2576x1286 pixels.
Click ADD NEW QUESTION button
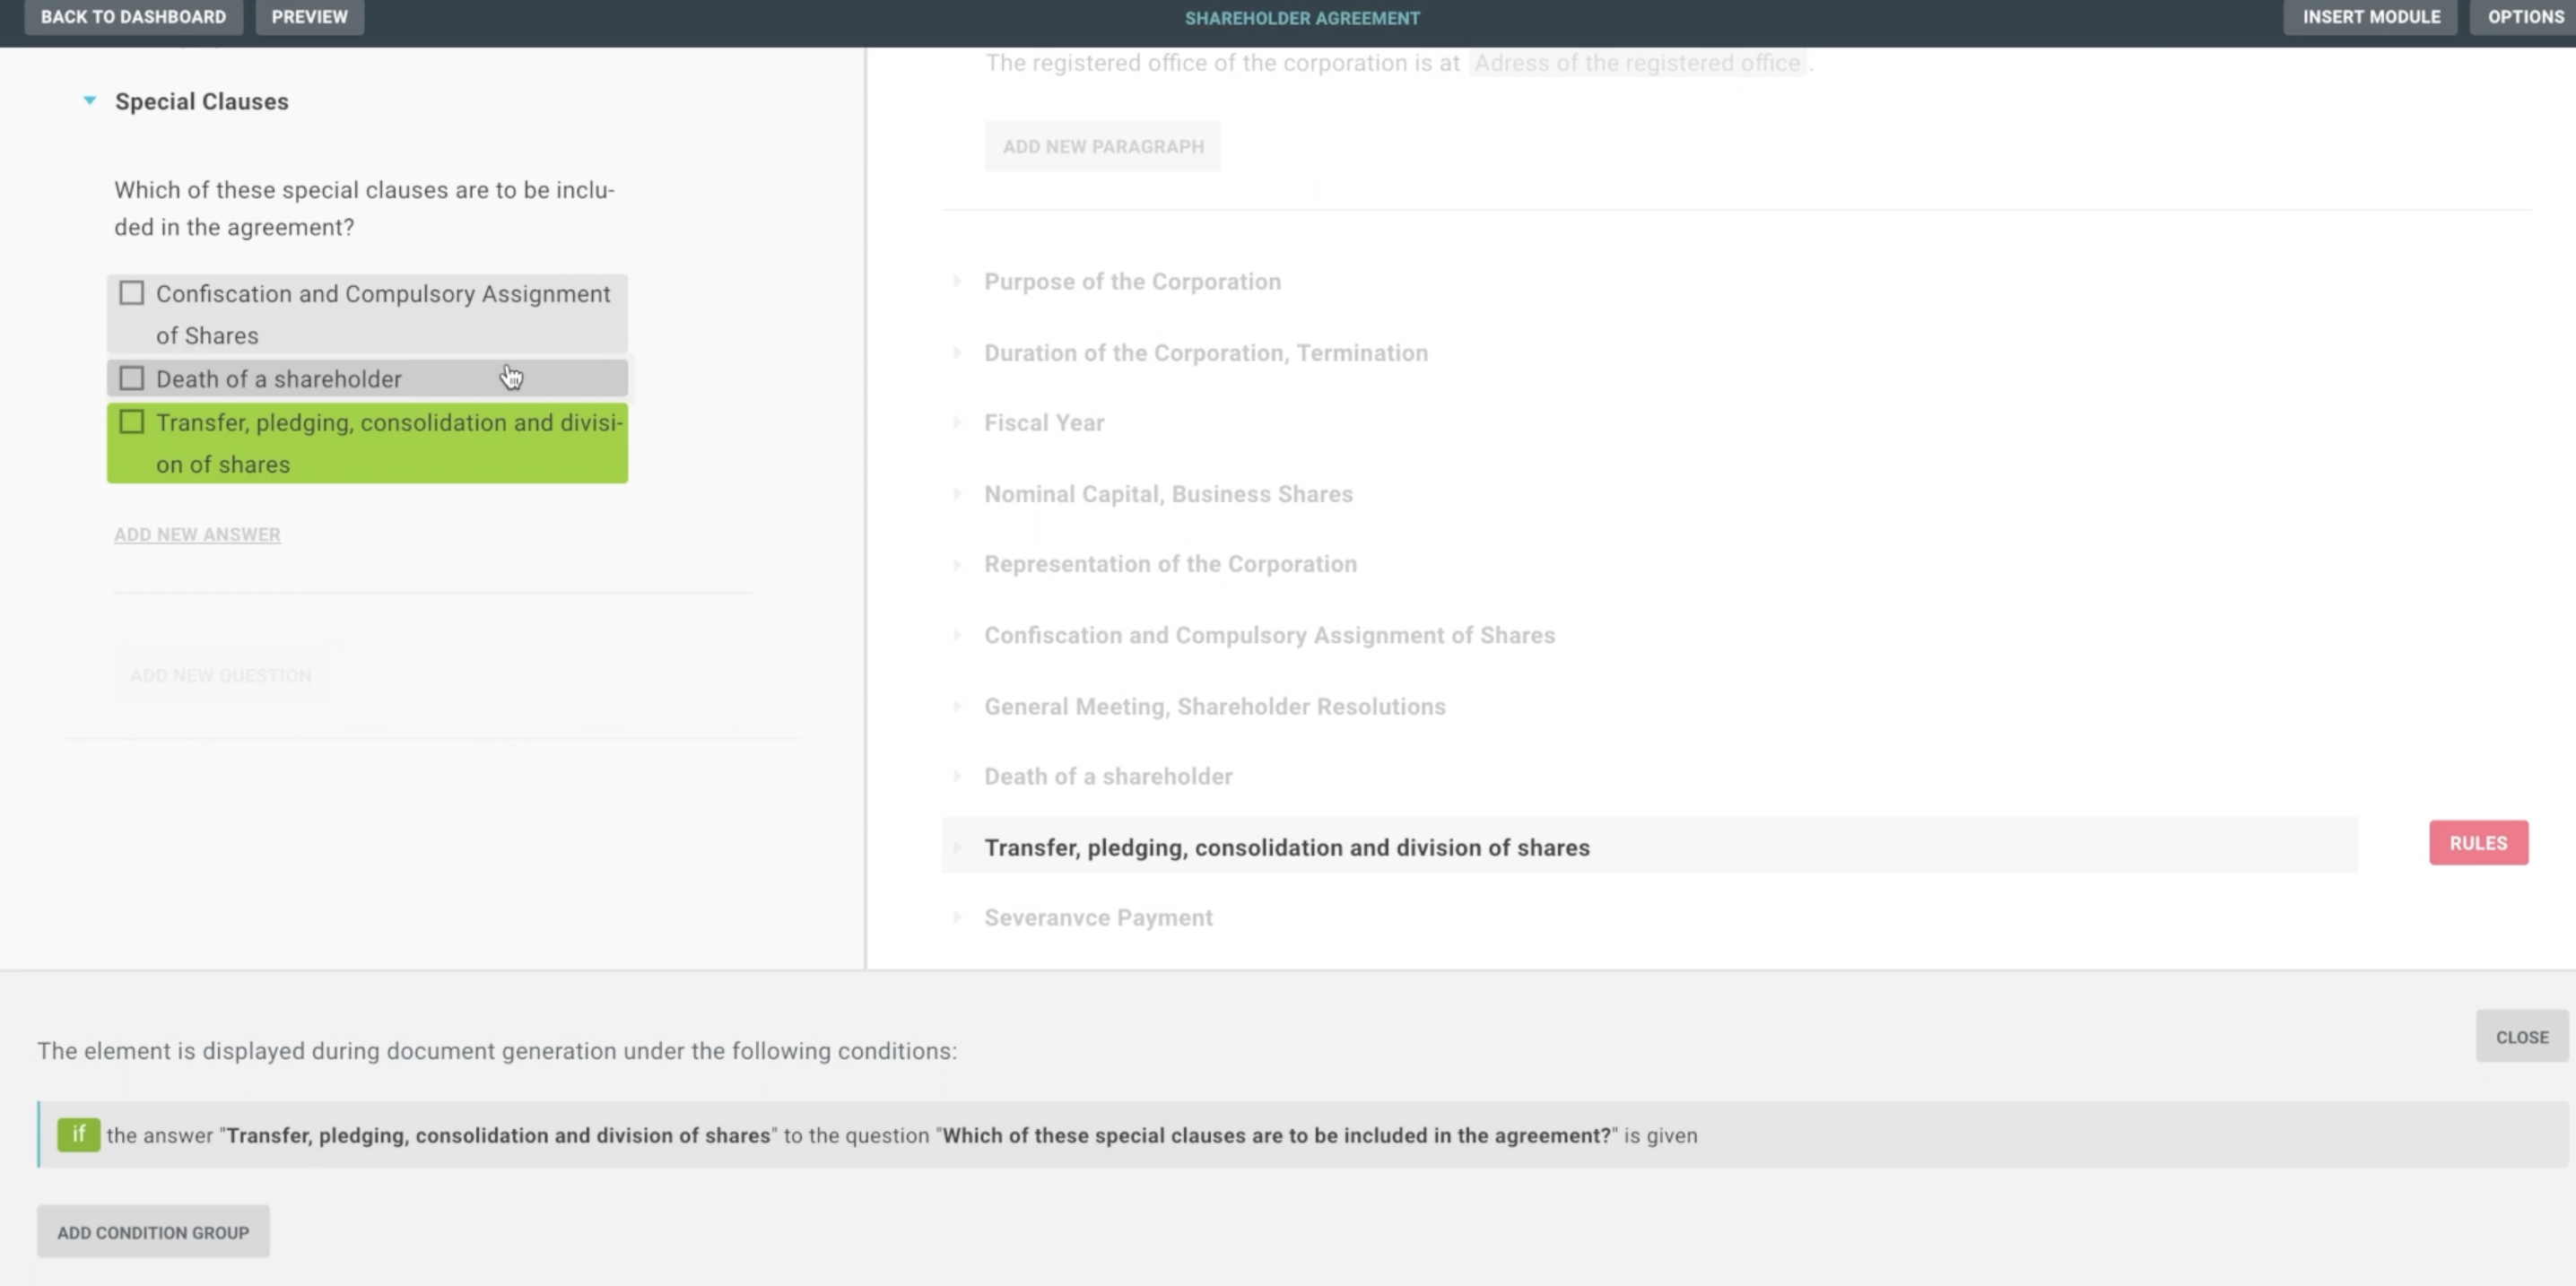[221, 676]
